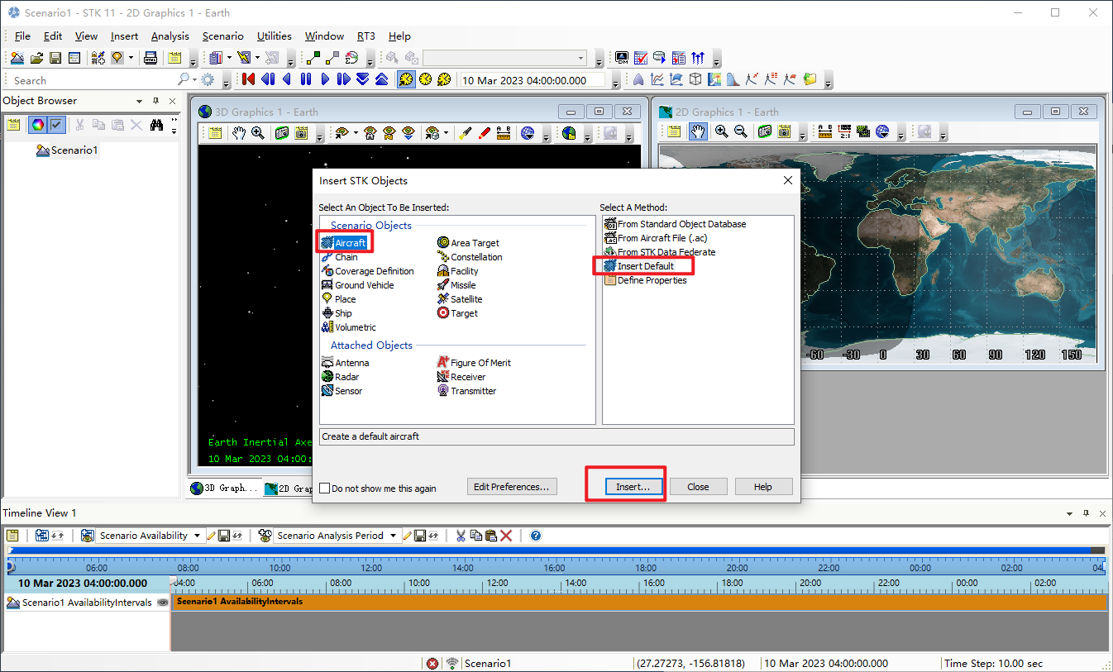The height and width of the screenshot is (672, 1113).
Task: Click Delete red X in Timeline toolbar
Action: point(507,536)
